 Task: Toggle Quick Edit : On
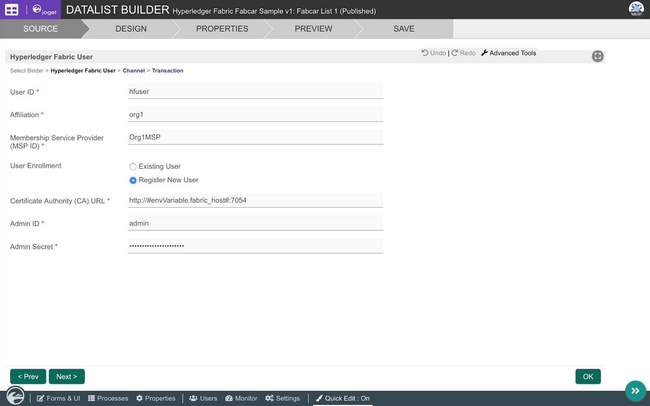[343, 398]
